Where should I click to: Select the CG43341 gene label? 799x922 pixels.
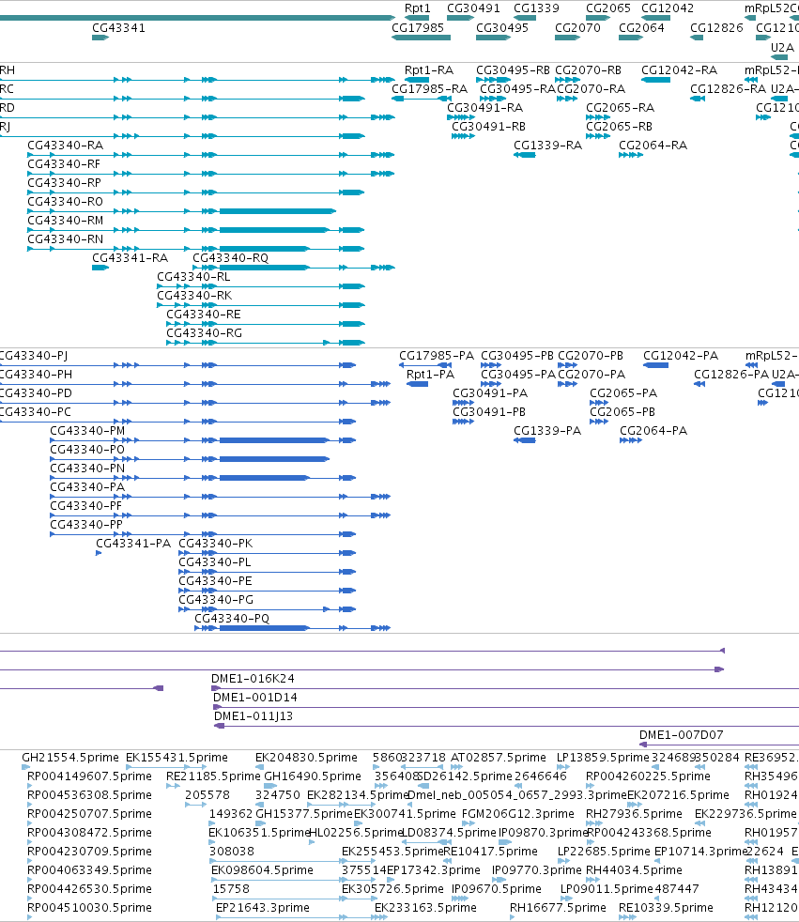point(118,27)
